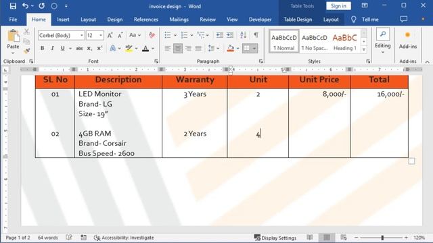Click the Copy icon in Clipboard group
This screenshot has width=433, height=243.
(26, 41)
